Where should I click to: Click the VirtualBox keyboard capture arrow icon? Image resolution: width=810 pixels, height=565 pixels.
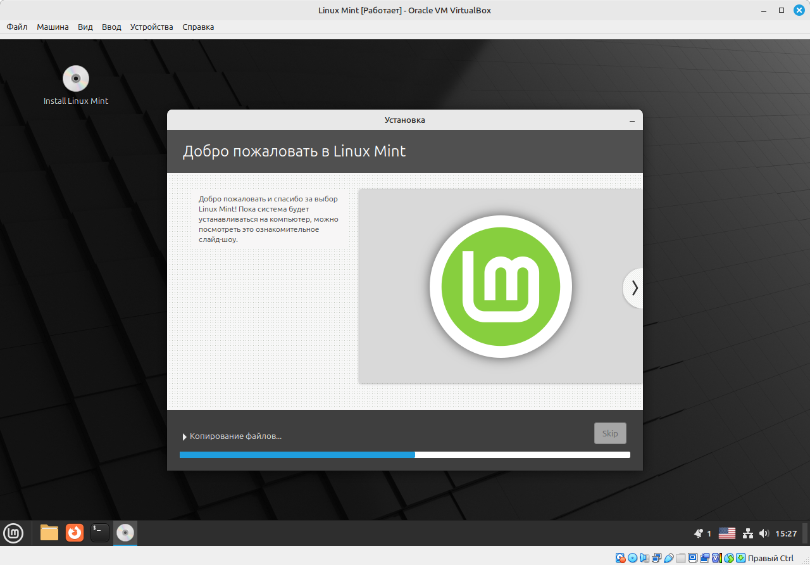tap(740, 558)
